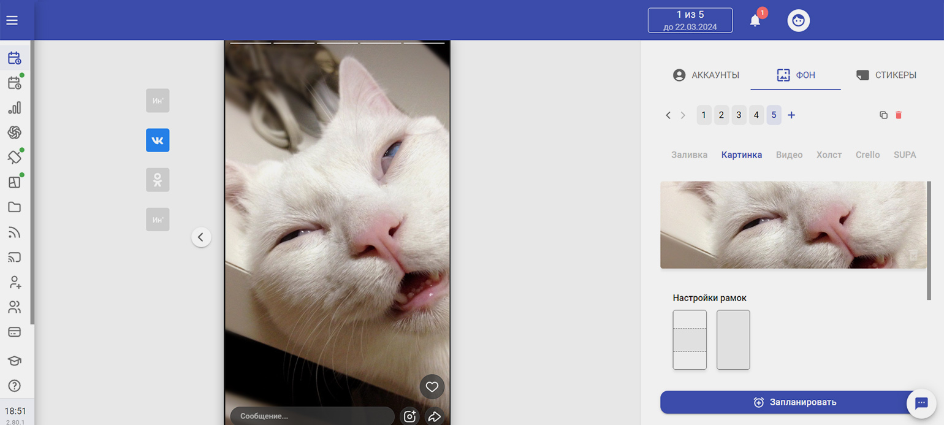The image size is (944, 425).
Task: Open the RSS feed icon
Action: click(15, 232)
